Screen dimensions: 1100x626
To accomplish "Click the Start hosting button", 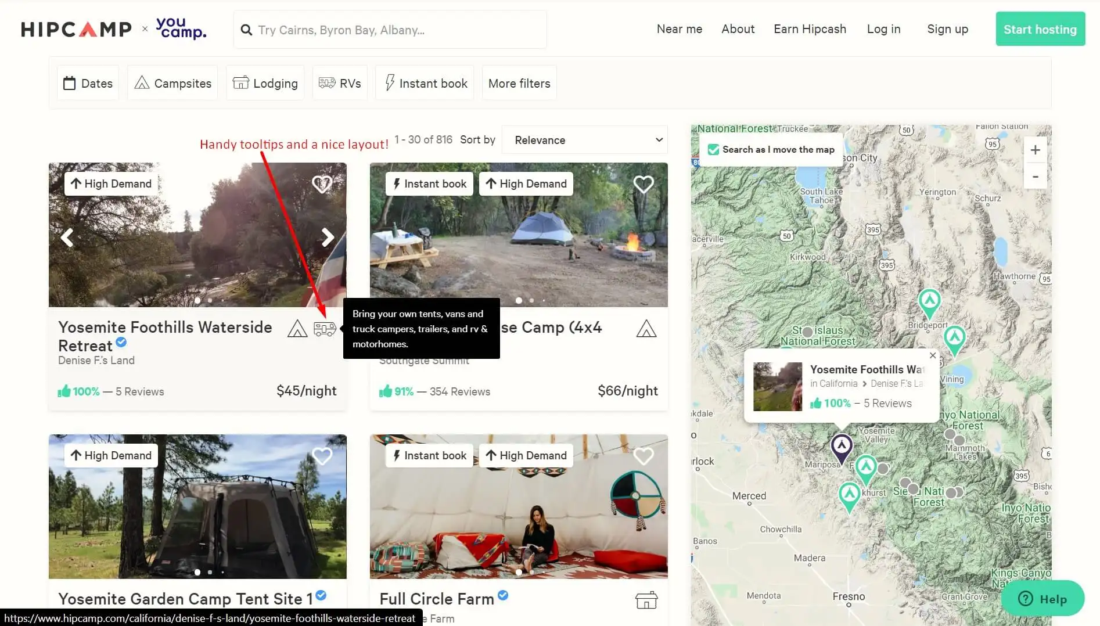I will coord(1040,29).
